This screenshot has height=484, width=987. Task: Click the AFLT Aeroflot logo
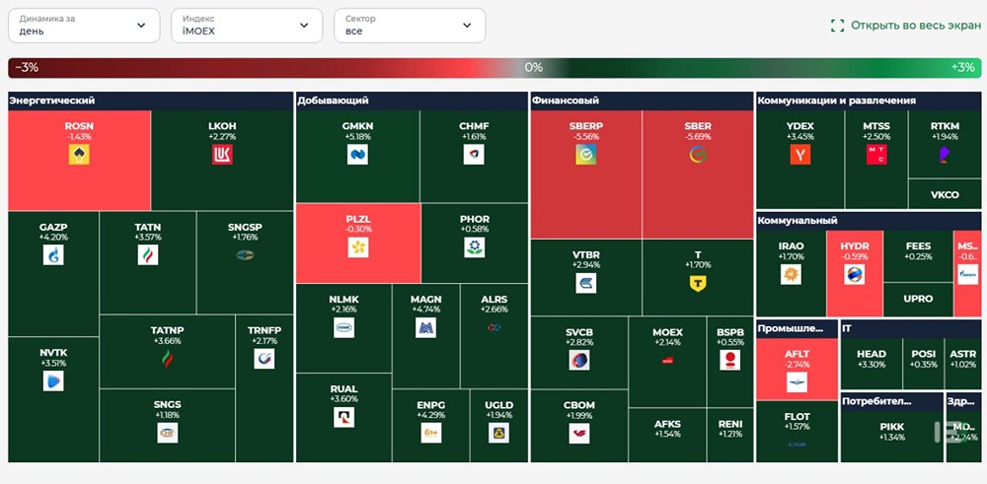[x=797, y=382]
